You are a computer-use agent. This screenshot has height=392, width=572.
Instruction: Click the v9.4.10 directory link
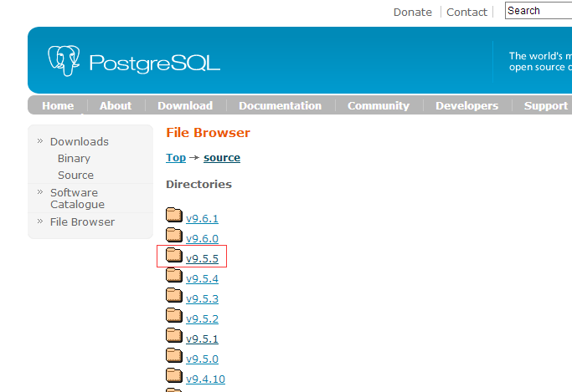(205, 379)
